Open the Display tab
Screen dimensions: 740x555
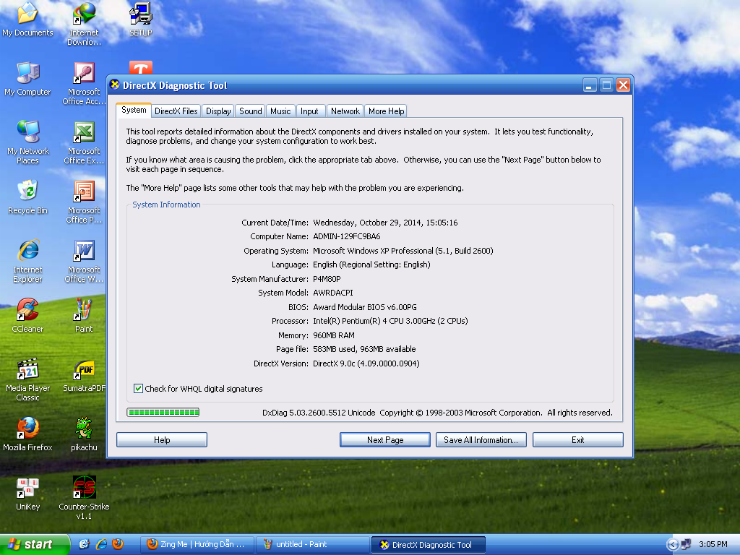[x=218, y=111]
